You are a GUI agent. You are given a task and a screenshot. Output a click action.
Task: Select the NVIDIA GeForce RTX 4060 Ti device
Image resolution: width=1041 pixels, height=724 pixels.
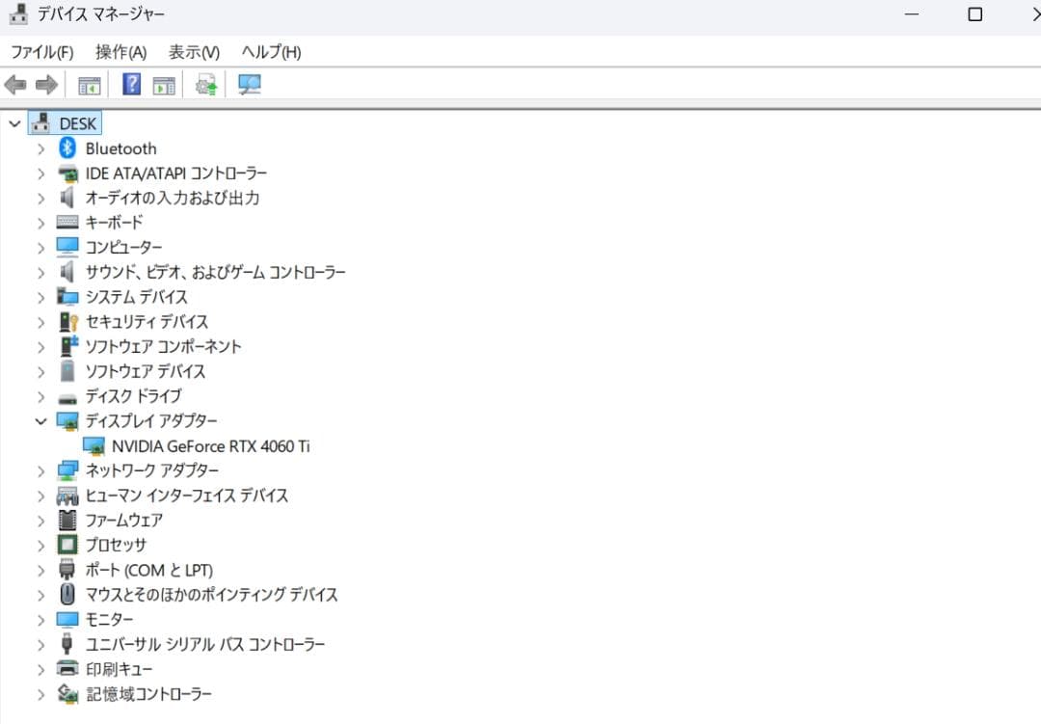pos(210,446)
